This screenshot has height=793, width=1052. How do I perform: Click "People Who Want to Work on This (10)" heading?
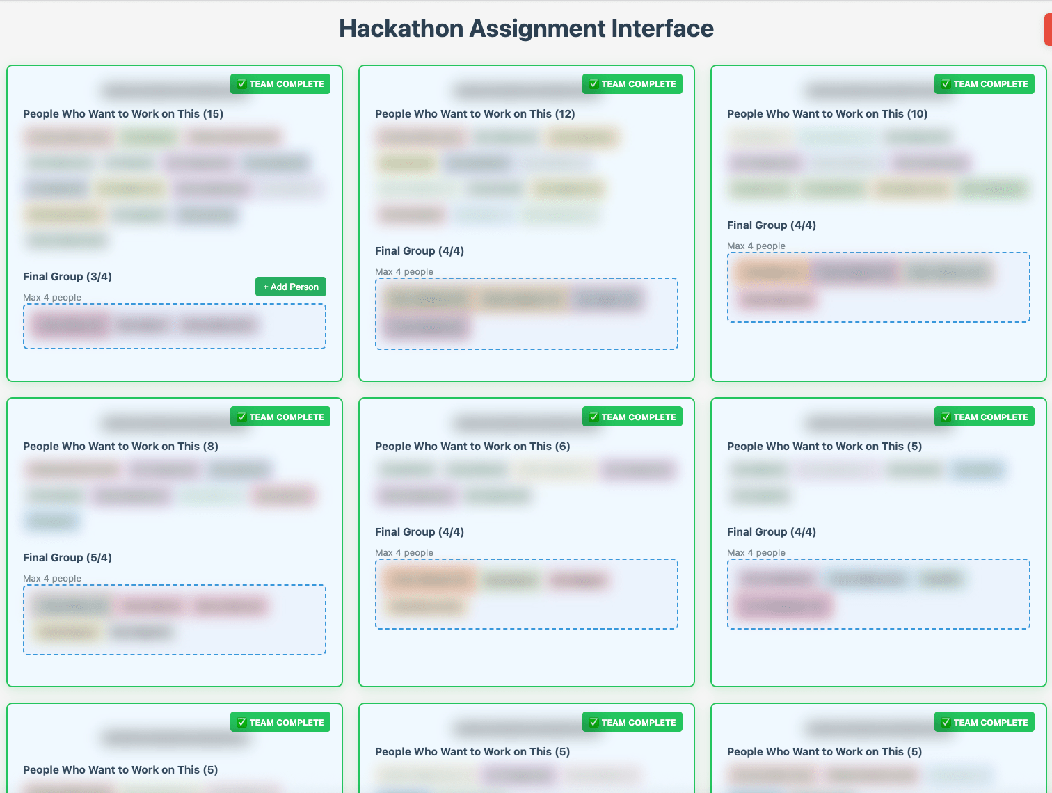point(827,114)
